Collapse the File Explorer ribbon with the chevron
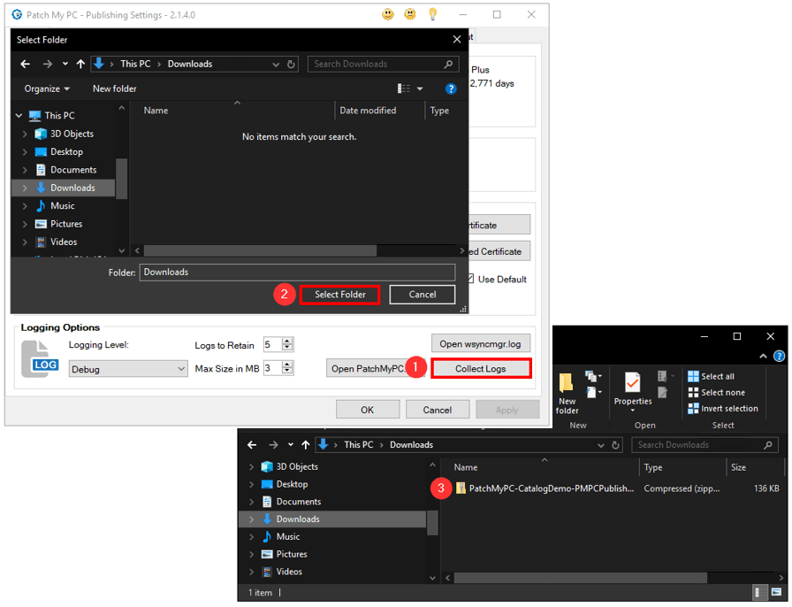 (x=763, y=356)
